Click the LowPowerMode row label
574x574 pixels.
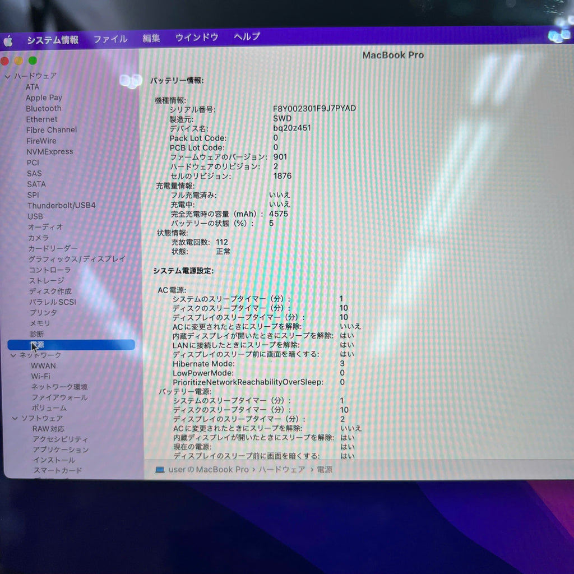pyautogui.click(x=203, y=373)
